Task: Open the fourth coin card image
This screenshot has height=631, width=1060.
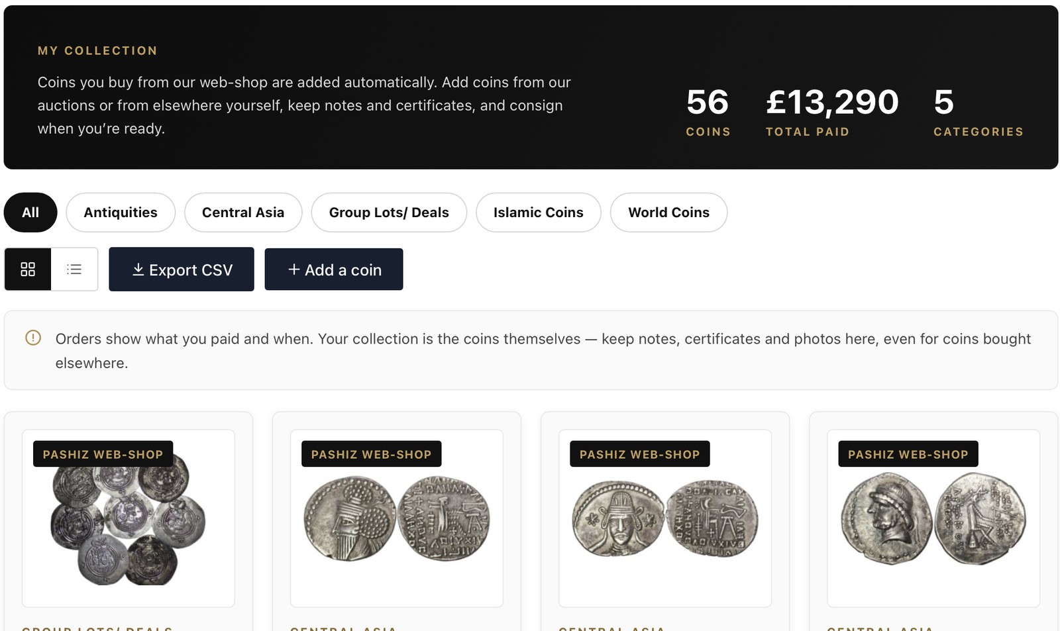Action: (x=933, y=518)
